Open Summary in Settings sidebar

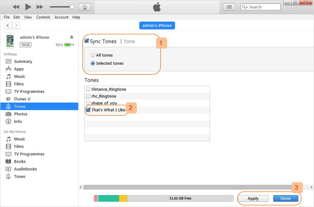[x=39, y=61]
